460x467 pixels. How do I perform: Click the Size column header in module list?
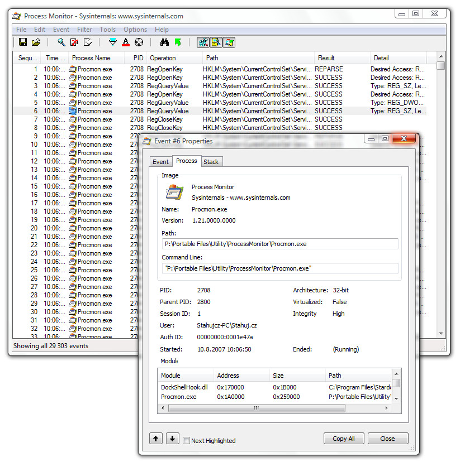click(x=297, y=375)
